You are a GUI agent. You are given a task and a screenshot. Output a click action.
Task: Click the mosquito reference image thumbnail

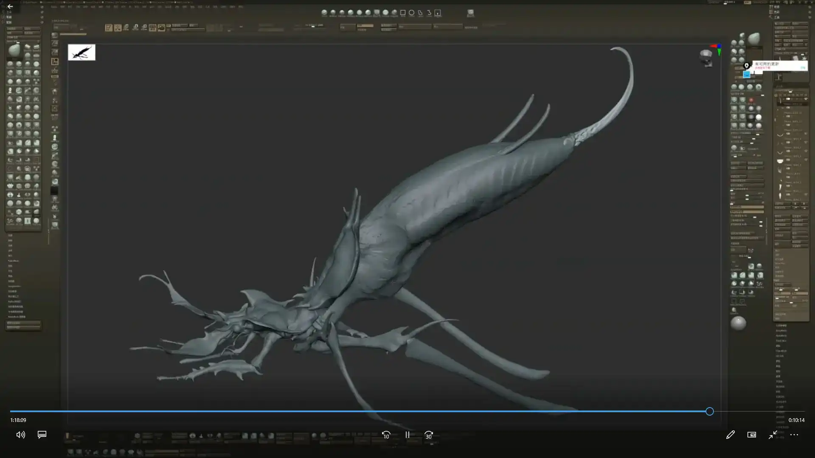point(81,52)
